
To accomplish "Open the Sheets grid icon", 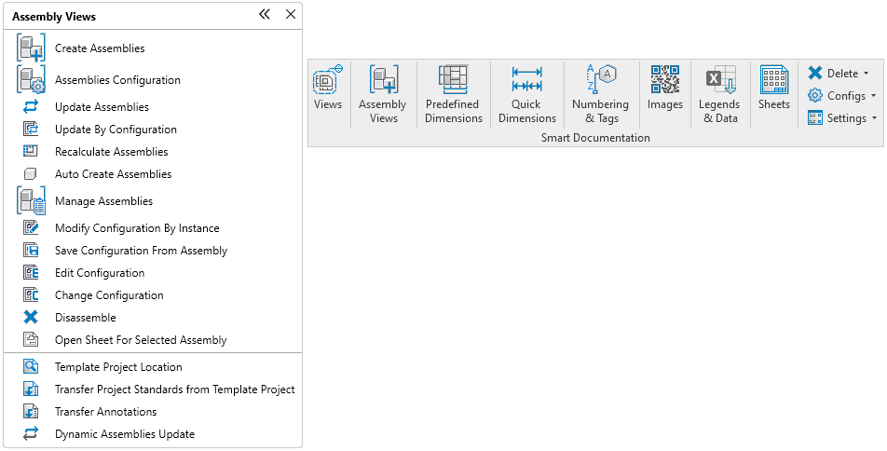I will (x=774, y=79).
